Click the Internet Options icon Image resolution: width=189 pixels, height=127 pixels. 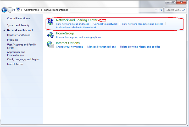coord(50,45)
